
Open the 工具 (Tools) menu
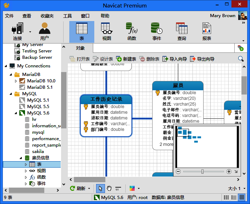click(67, 16)
